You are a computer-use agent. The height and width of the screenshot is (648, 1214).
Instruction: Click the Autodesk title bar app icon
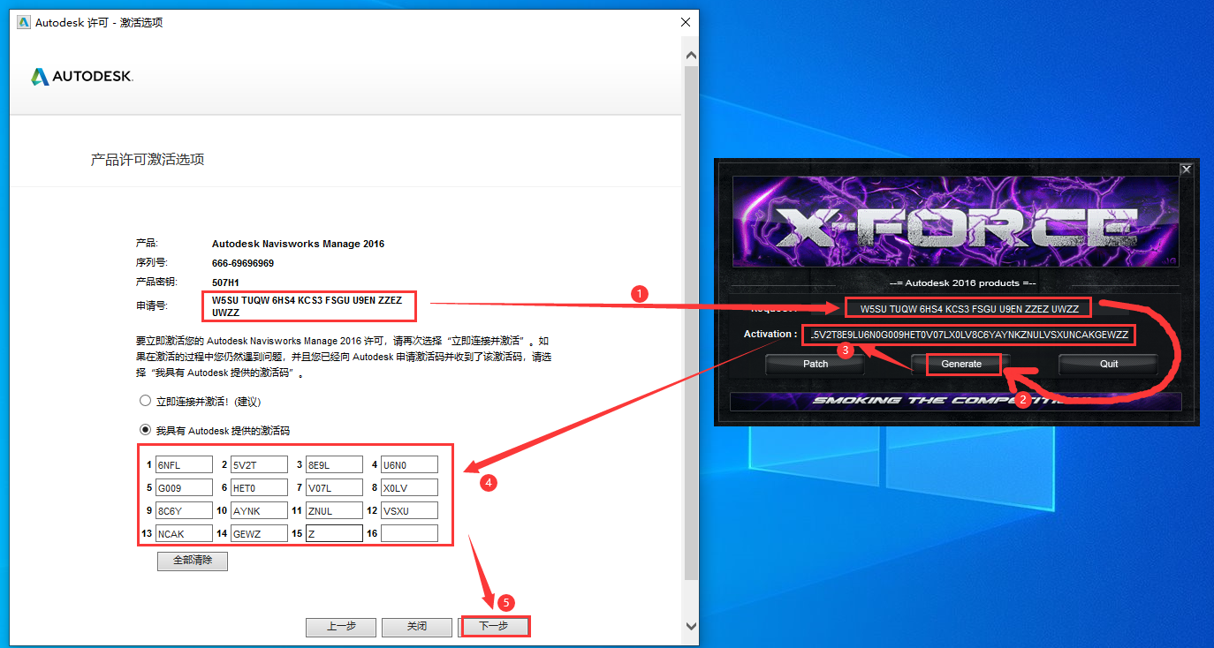pos(24,22)
